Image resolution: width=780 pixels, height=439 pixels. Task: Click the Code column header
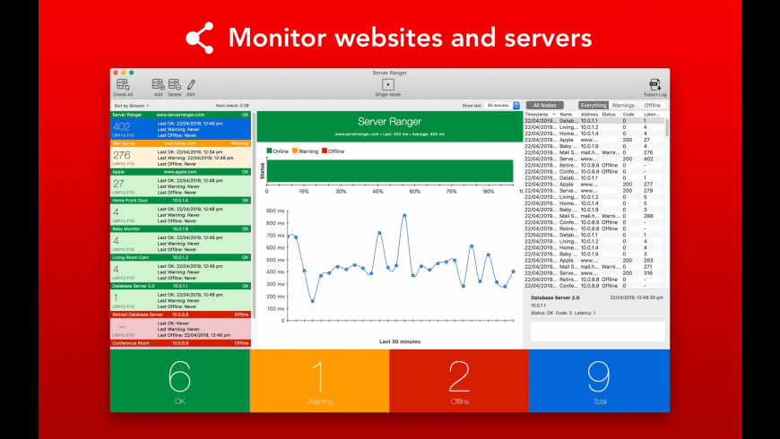click(628, 115)
